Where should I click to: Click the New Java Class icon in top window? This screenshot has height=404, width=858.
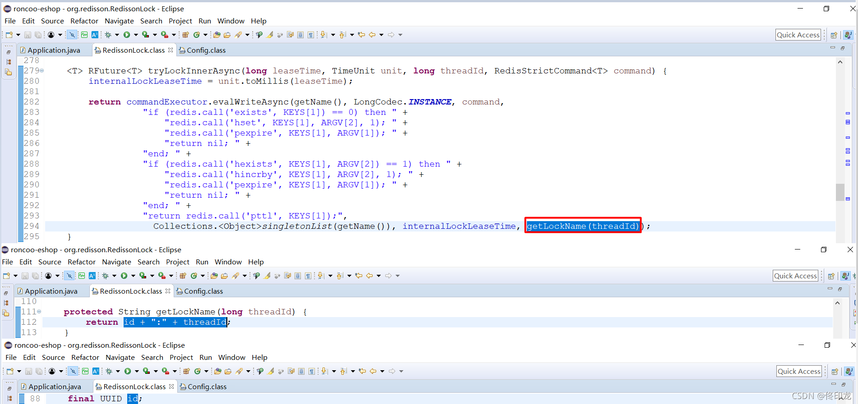197,35
